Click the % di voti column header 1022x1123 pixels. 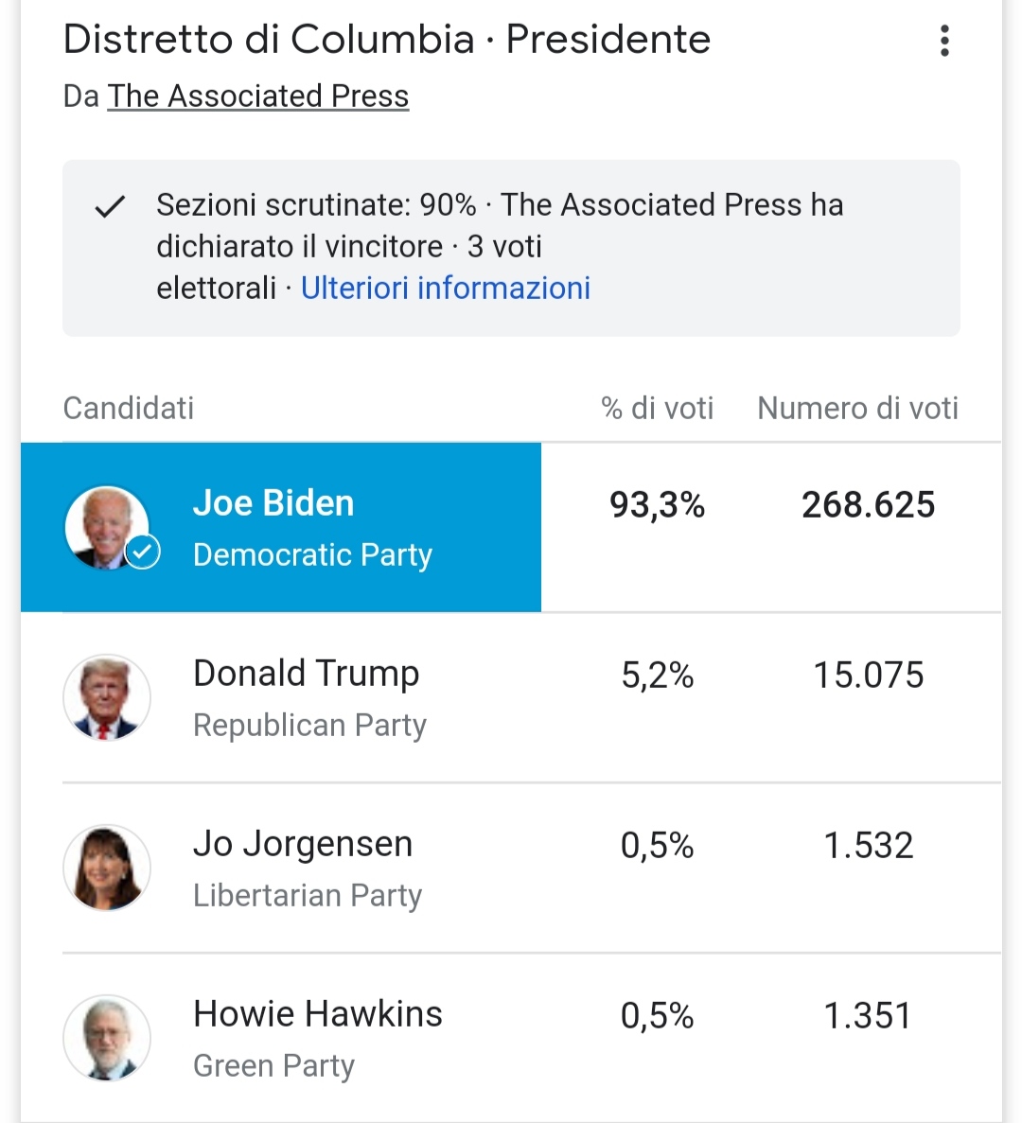click(x=657, y=408)
